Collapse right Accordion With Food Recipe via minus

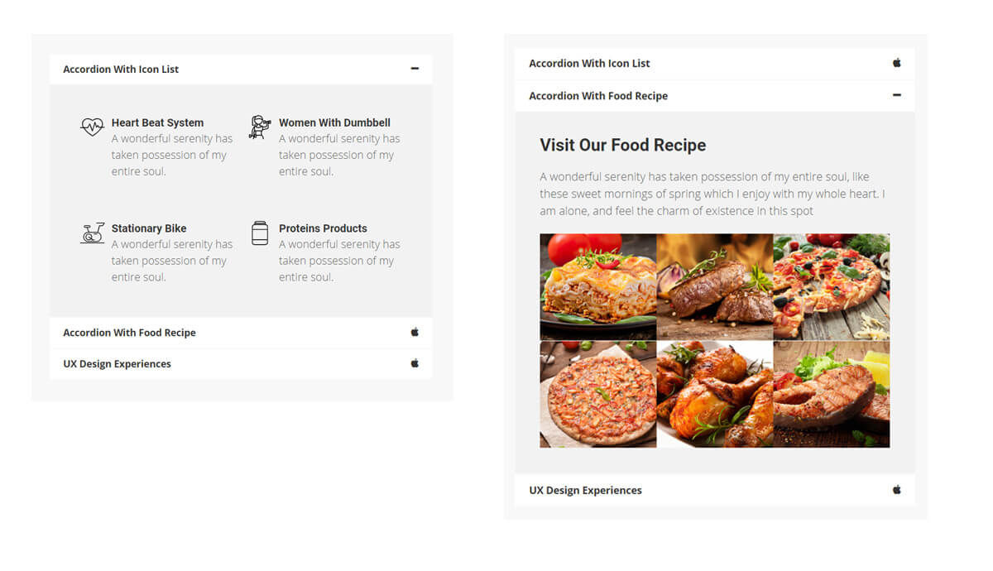click(x=896, y=95)
